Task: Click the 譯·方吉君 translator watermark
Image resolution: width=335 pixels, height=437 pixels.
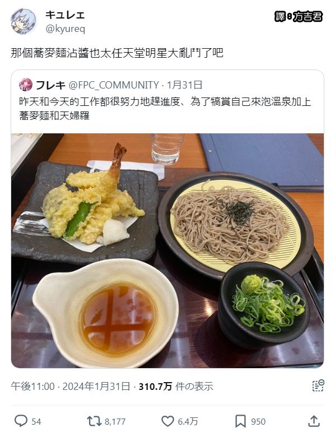Action: (299, 17)
